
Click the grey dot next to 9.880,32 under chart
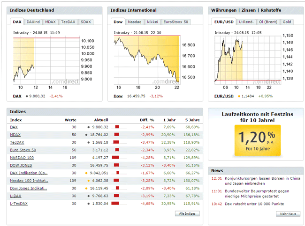click(x=27, y=96)
